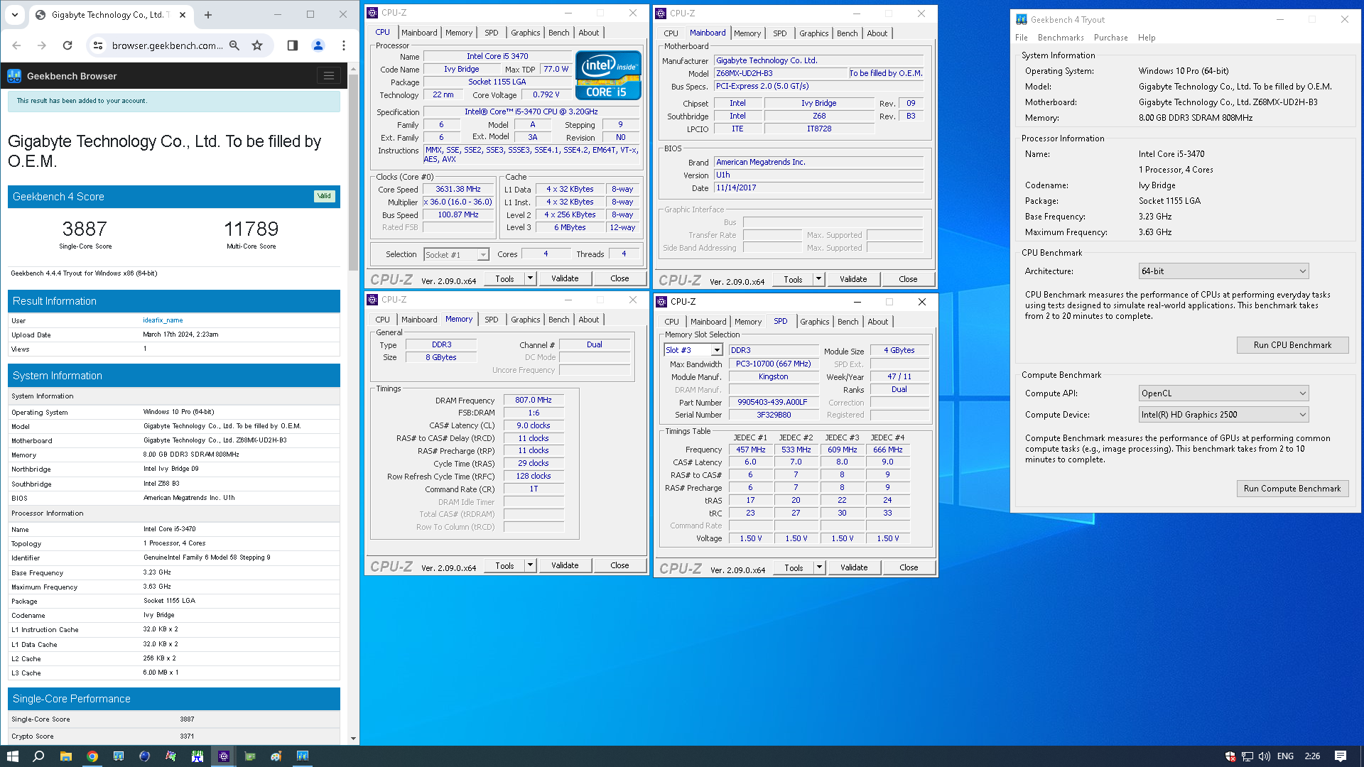The width and height of the screenshot is (1364, 767).
Task: Expand Tools arrow in CPU-Z Mainboard window
Action: (x=818, y=279)
